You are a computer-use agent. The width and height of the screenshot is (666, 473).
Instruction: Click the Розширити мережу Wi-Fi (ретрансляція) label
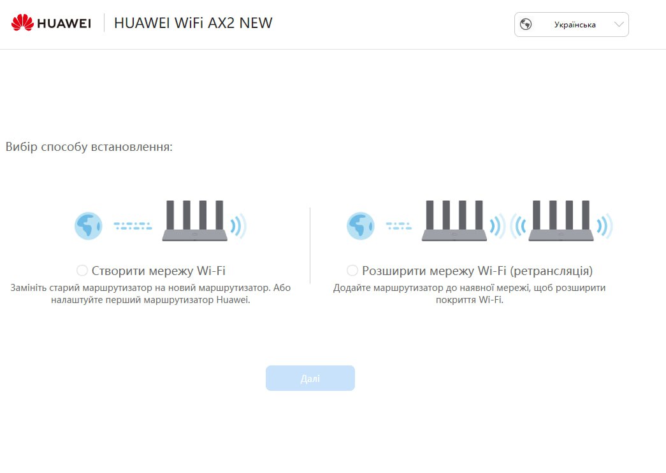[477, 271]
